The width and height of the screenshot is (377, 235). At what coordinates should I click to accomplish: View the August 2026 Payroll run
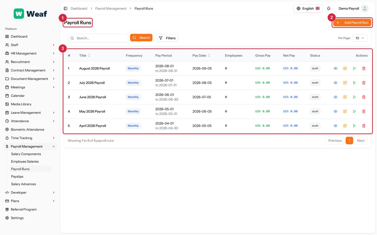point(336,68)
